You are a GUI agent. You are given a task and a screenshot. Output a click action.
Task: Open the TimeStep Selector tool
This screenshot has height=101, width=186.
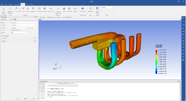(x=10, y=10)
